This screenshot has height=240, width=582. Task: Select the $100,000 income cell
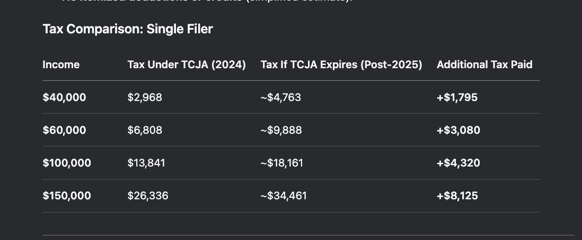point(67,163)
